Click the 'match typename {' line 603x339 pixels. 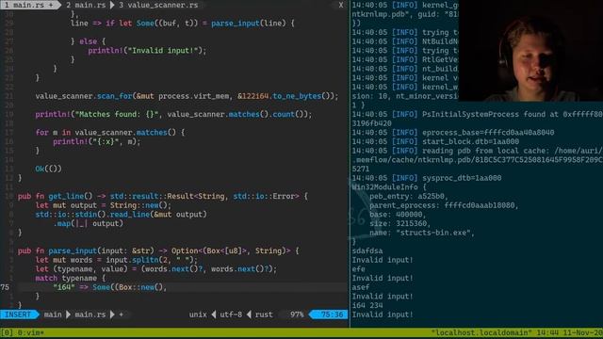(70, 278)
